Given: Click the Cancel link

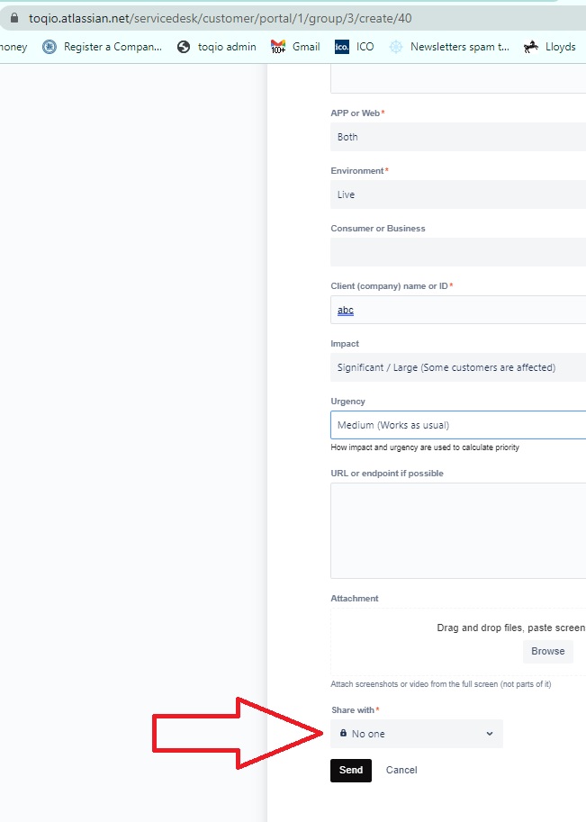Looking at the screenshot, I should (401, 770).
